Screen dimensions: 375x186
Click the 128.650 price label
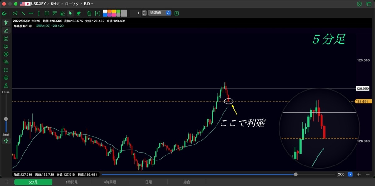363,88
